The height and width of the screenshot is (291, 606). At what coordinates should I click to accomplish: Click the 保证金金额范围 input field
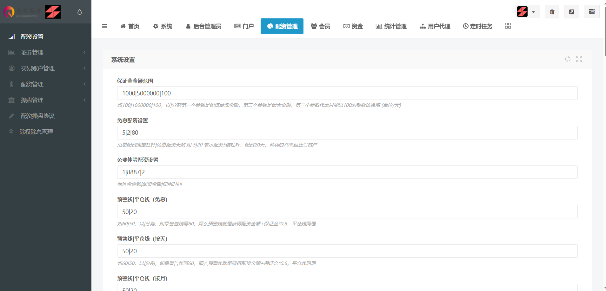coord(347,93)
